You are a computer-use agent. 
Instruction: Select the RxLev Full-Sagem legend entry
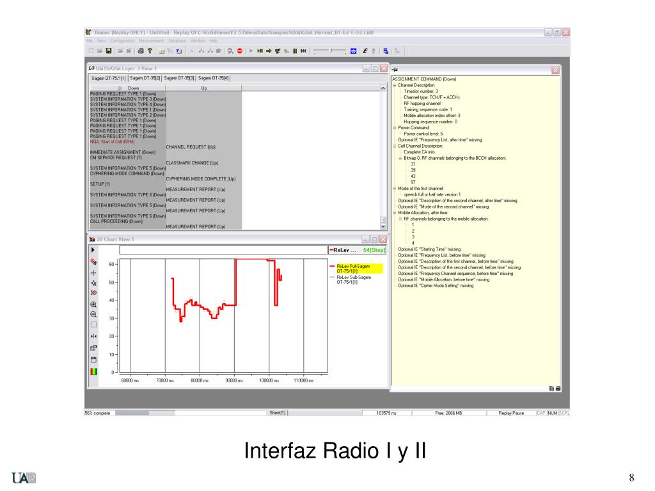tap(356, 269)
